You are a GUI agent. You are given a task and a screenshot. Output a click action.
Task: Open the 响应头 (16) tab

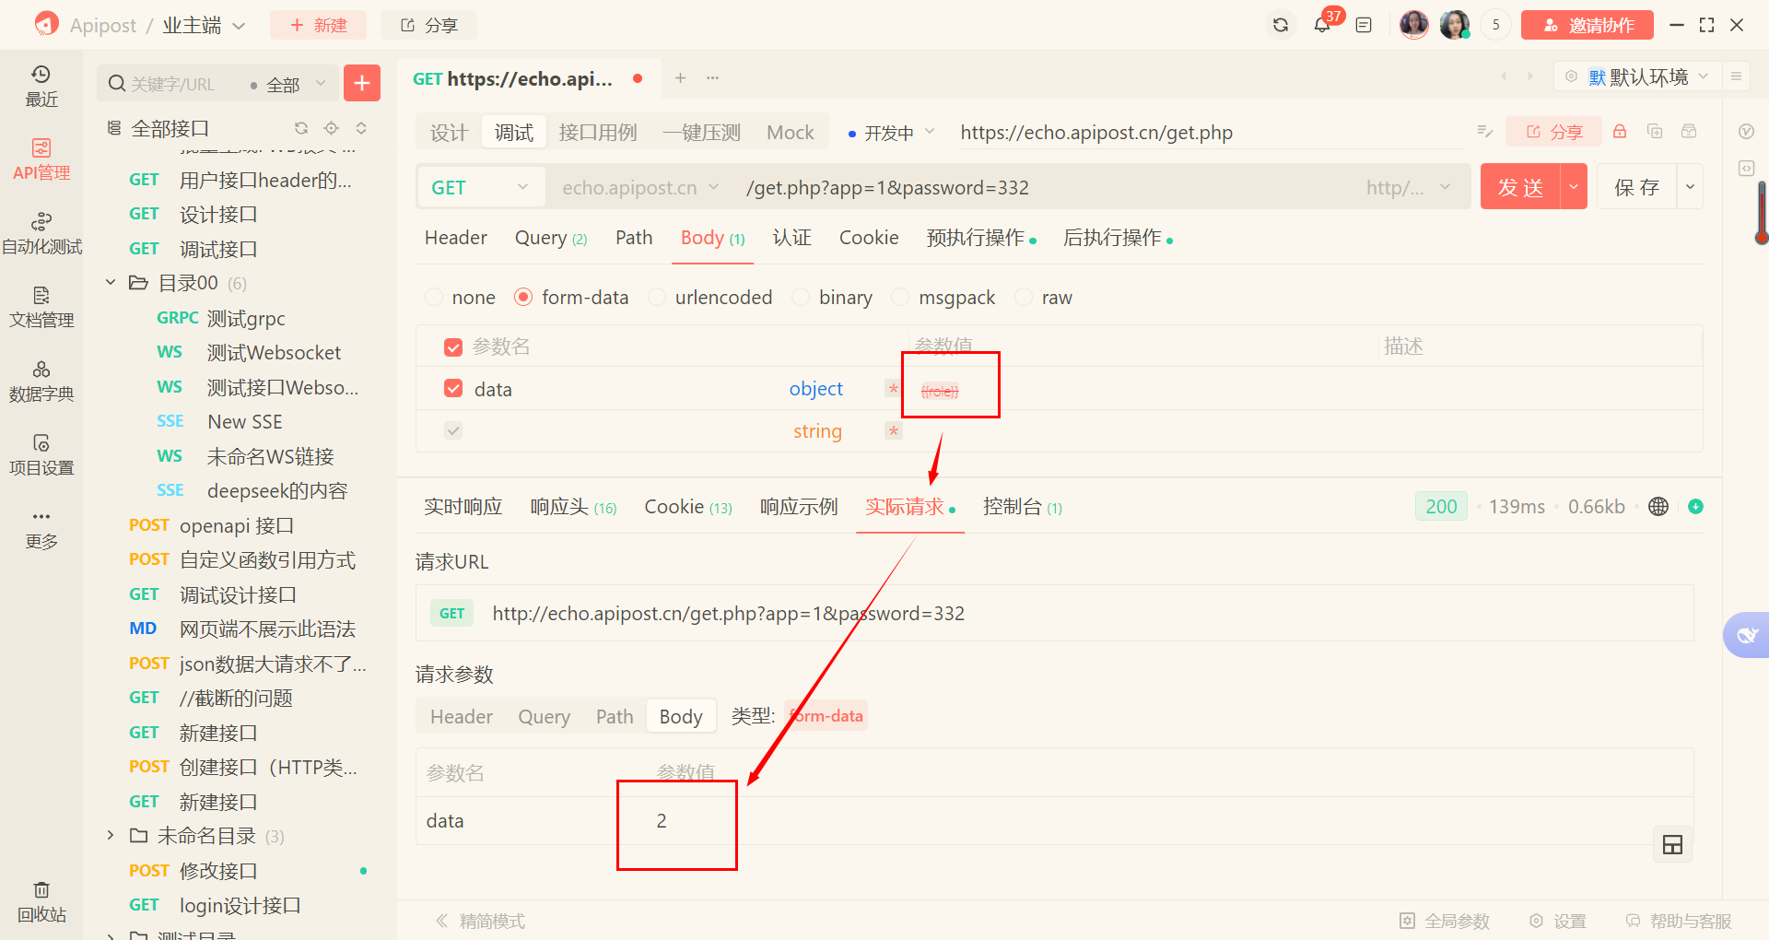[573, 507]
